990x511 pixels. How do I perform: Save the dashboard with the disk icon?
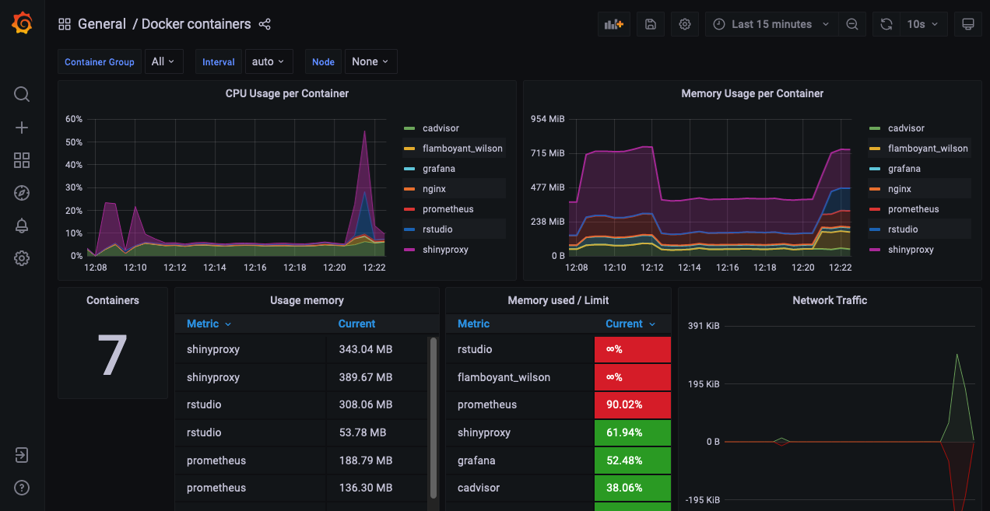(x=650, y=24)
